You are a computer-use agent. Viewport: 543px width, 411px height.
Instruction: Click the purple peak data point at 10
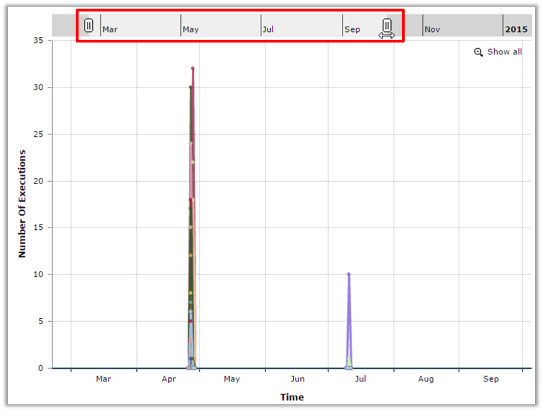tap(349, 275)
